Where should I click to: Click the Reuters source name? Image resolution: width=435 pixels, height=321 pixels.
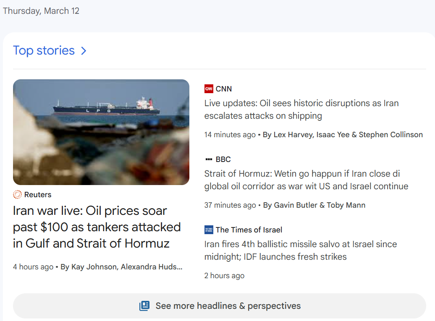click(x=38, y=195)
